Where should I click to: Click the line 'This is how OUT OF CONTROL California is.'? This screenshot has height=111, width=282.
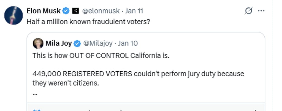pyautogui.click(x=101, y=55)
